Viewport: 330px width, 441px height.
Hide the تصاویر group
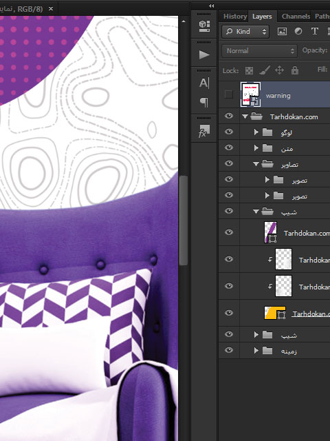(229, 163)
